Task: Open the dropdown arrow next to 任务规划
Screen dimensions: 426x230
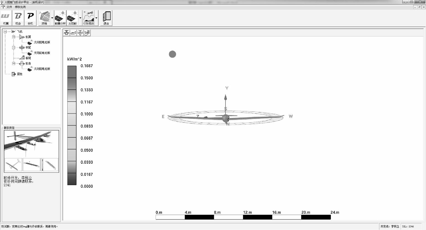Action: click(96, 18)
